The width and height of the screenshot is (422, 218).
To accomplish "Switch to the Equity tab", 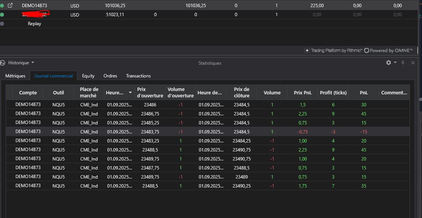I will pyautogui.click(x=88, y=76).
